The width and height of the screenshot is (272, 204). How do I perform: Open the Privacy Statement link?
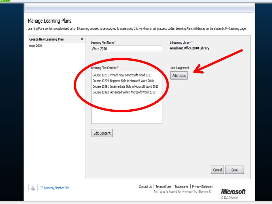[x=203, y=187]
